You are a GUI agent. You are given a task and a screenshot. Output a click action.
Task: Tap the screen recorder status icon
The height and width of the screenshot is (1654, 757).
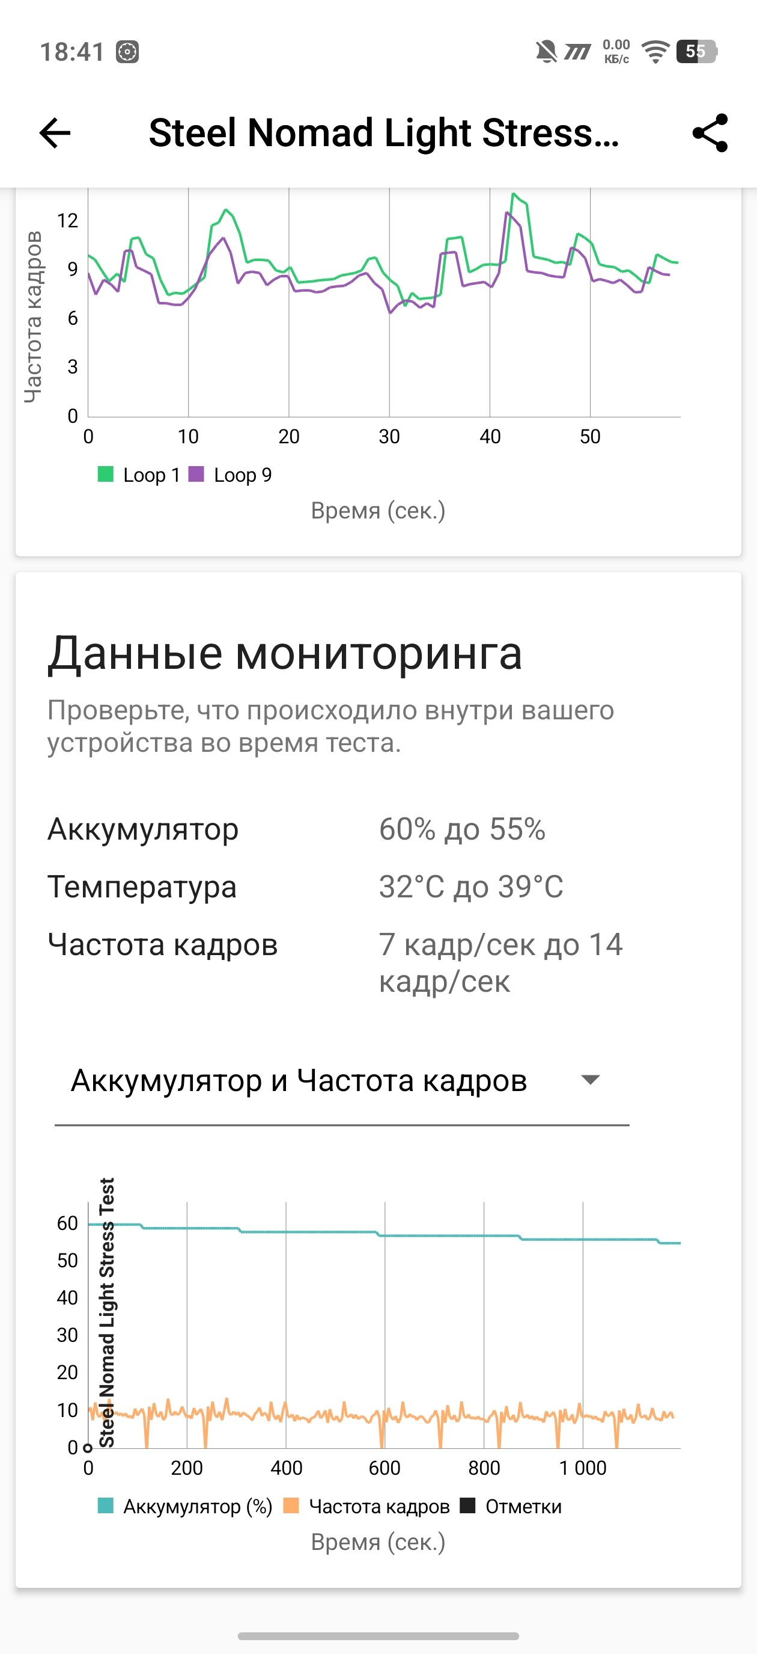(x=127, y=51)
